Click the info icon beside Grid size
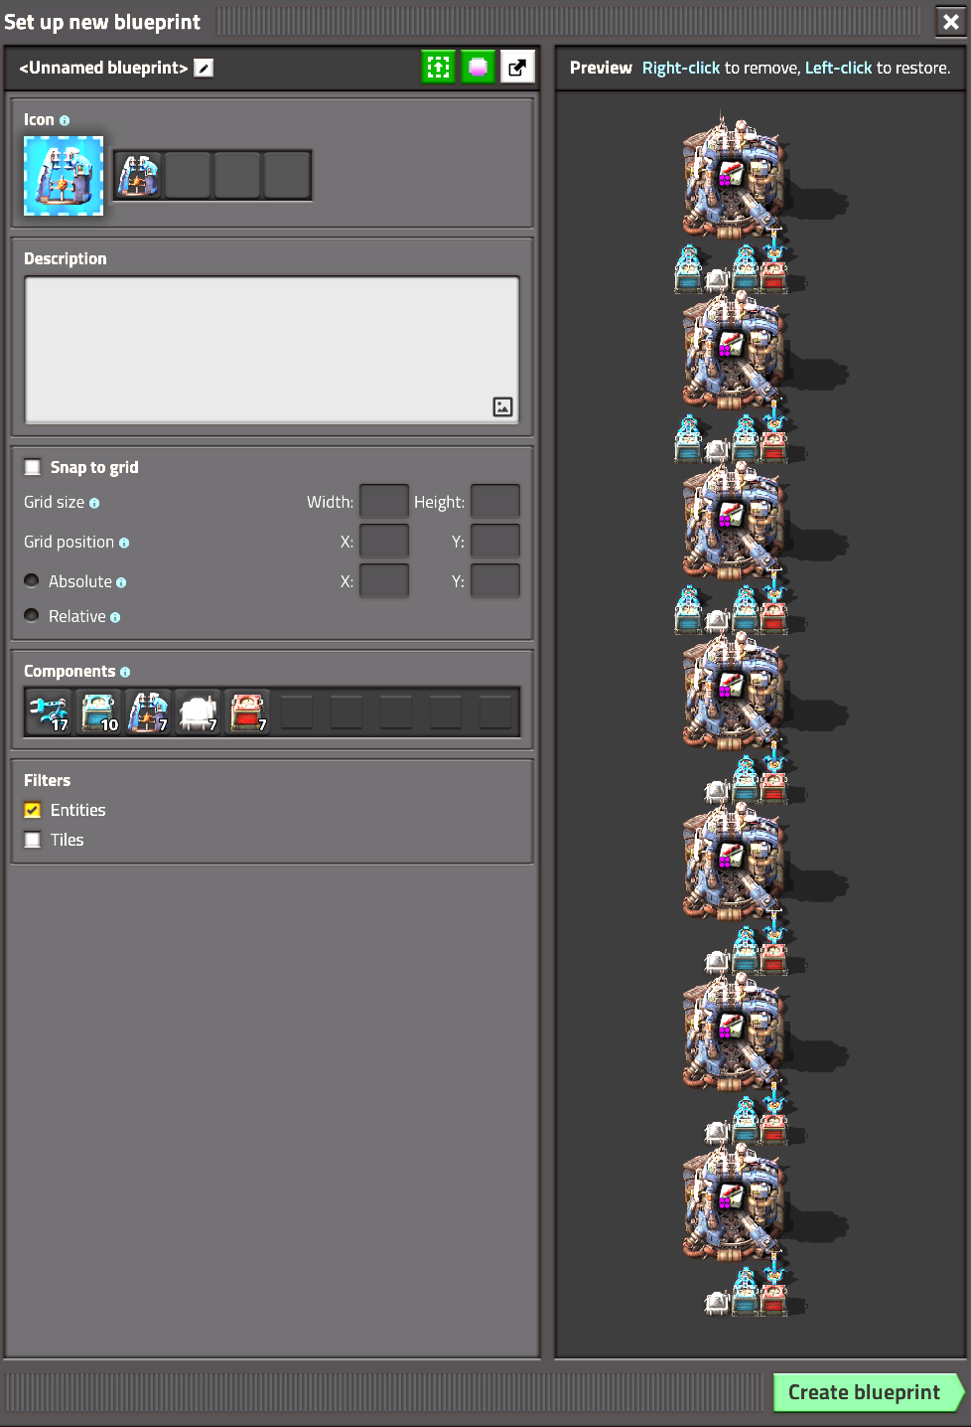The height and width of the screenshot is (1427, 971). click(x=94, y=503)
